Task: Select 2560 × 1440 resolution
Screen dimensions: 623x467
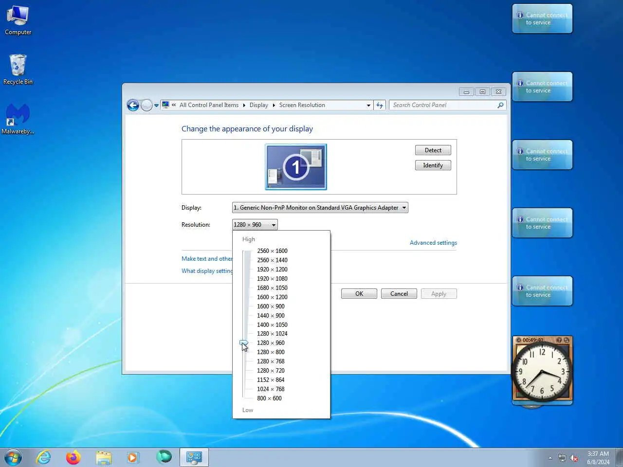Action: [272, 260]
